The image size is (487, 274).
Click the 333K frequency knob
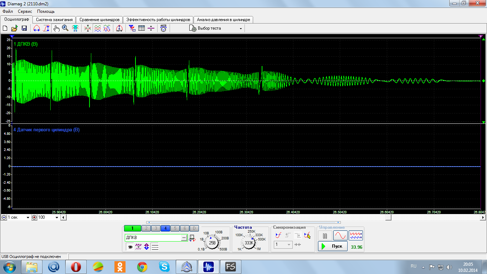[x=248, y=243]
